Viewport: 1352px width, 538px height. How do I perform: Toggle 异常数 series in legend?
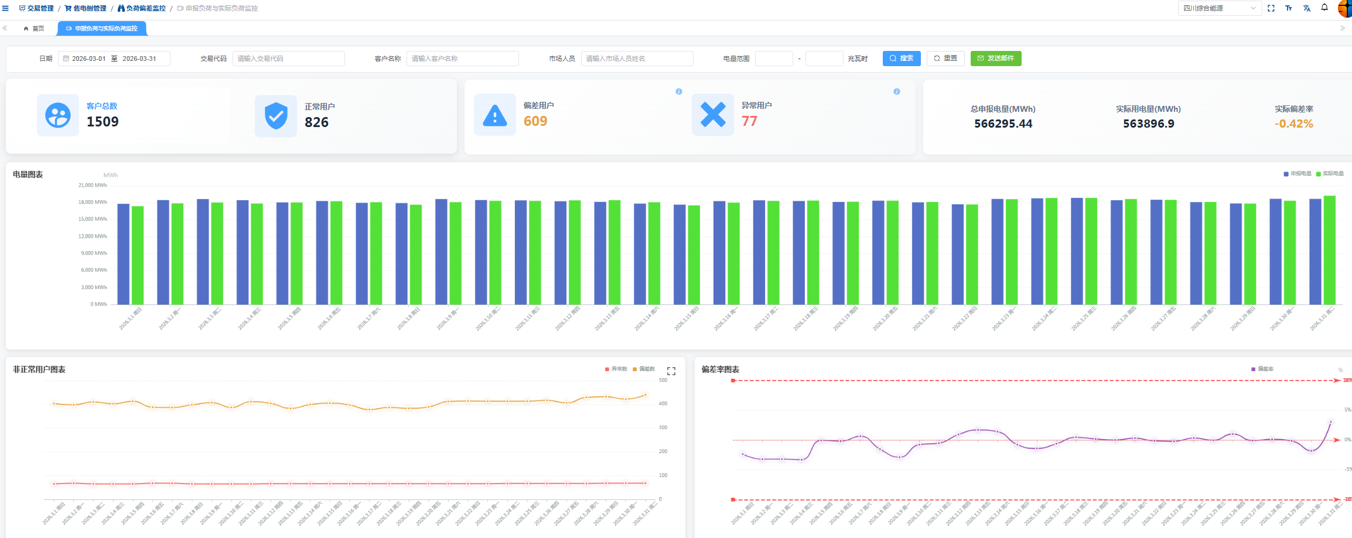(x=616, y=369)
